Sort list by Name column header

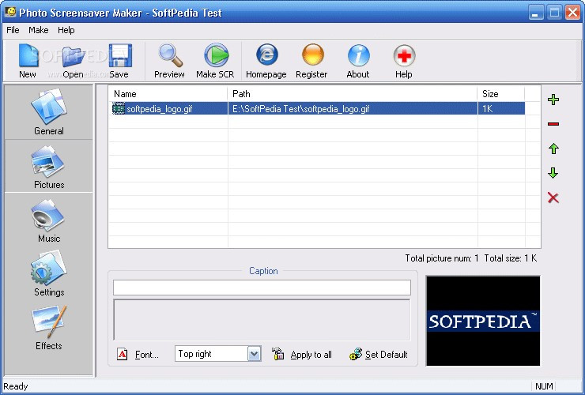(168, 94)
